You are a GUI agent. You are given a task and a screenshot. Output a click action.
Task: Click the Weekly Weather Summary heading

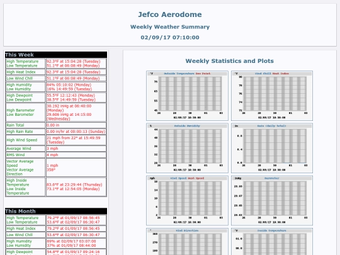(170, 27)
